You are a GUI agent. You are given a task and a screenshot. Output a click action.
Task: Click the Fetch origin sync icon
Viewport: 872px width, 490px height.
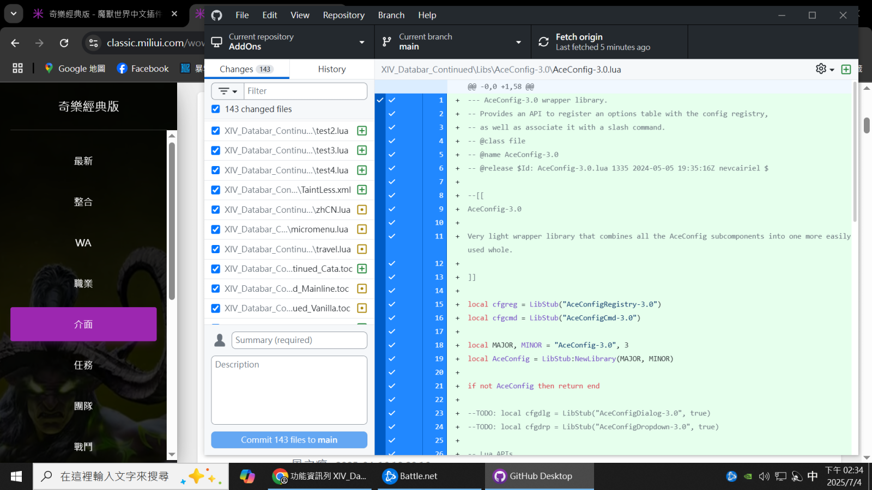[543, 42]
